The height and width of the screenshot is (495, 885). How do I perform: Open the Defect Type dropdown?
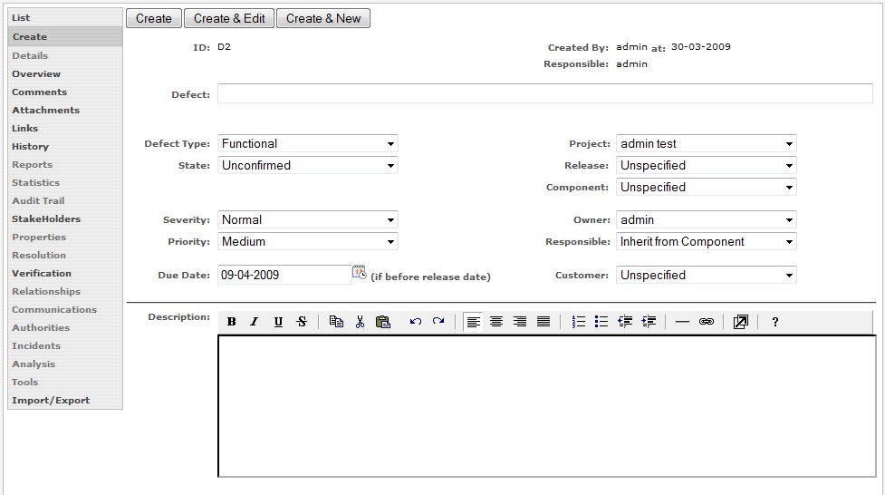tap(308, 144)
